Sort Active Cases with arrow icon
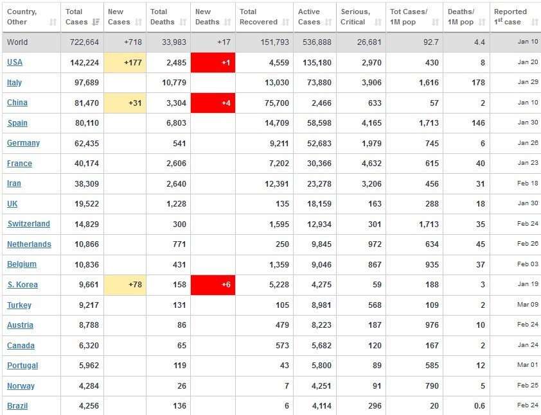 tap(329, 22)
